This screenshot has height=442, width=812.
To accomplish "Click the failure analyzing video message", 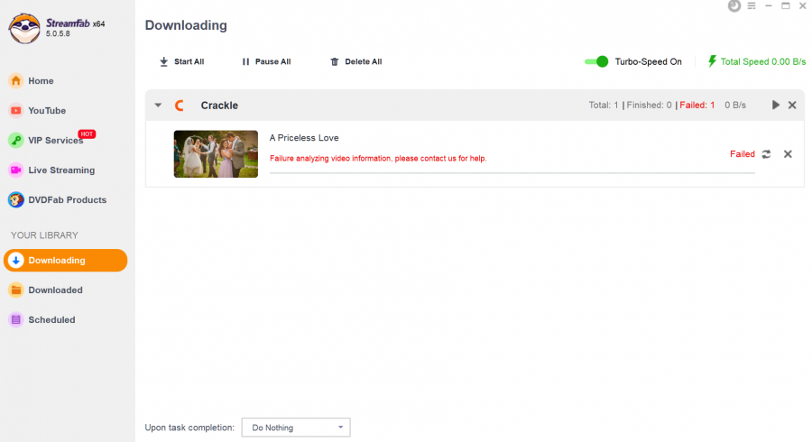I will pyautogui.click(x=378, y=159).
